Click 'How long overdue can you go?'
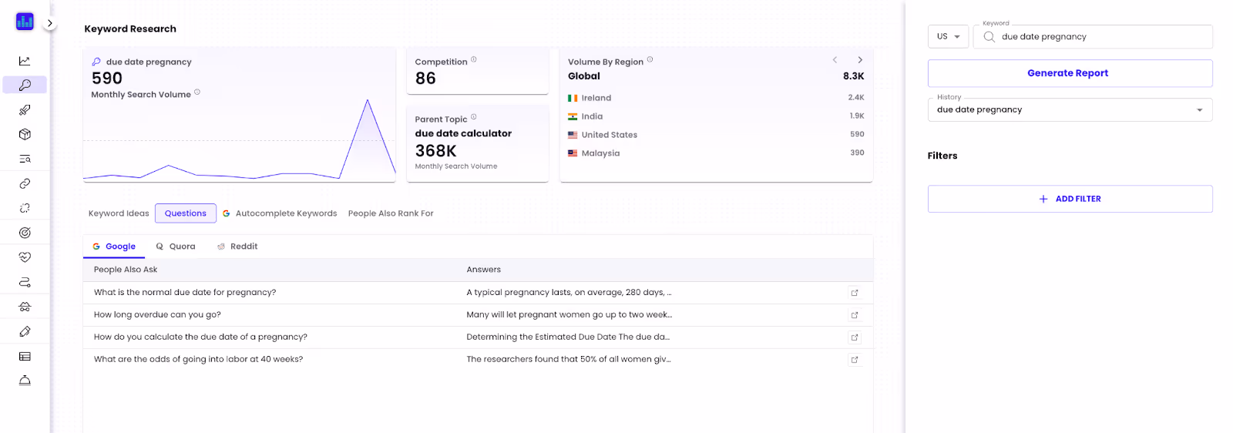 click(157, 315)
